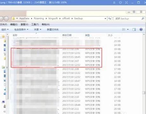The image size is (146, 114).
Task: Expand breadcrumb arrow after Roaming
Action: 46,19
